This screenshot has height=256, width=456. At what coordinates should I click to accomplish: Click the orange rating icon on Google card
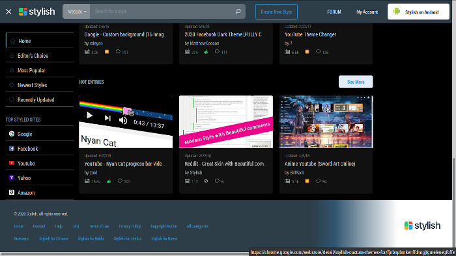point(107,51)
